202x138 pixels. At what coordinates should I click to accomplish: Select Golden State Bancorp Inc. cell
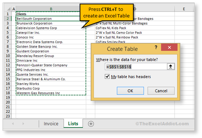[x=51, y=46]
